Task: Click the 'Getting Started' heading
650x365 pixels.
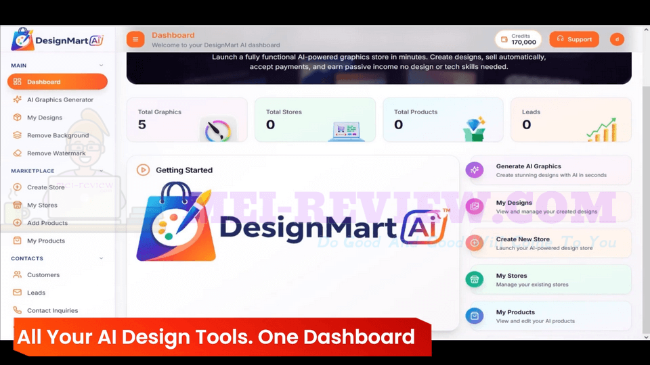Action: coord(184,170)
